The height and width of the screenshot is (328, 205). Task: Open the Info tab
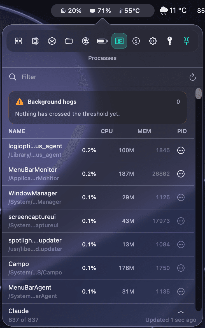point(136,41)
